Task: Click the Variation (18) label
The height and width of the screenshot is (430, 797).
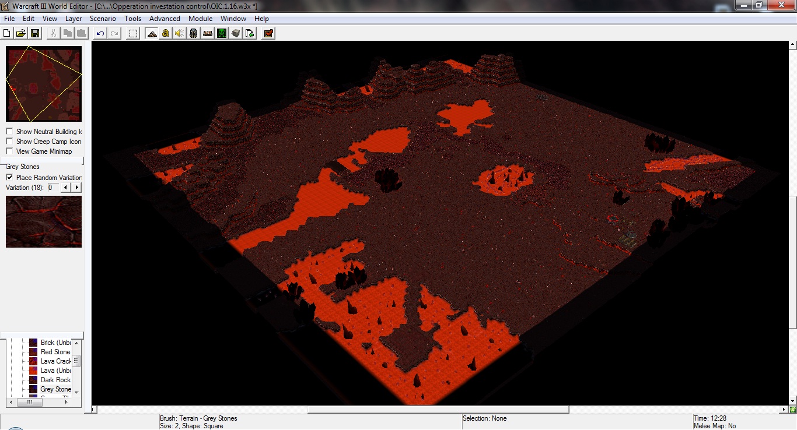Action: click(x=25, y=188)
